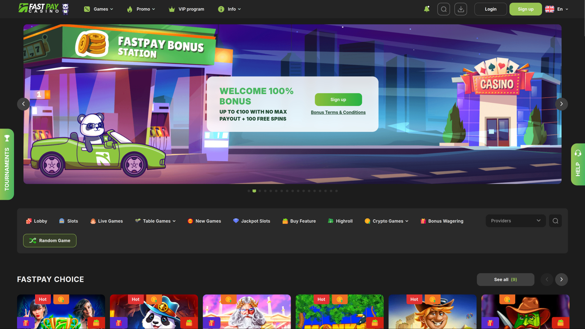Open the Help headset panel
Image resolution: width=585 pixels, height=329 pixels.
(x=578, y=164)
